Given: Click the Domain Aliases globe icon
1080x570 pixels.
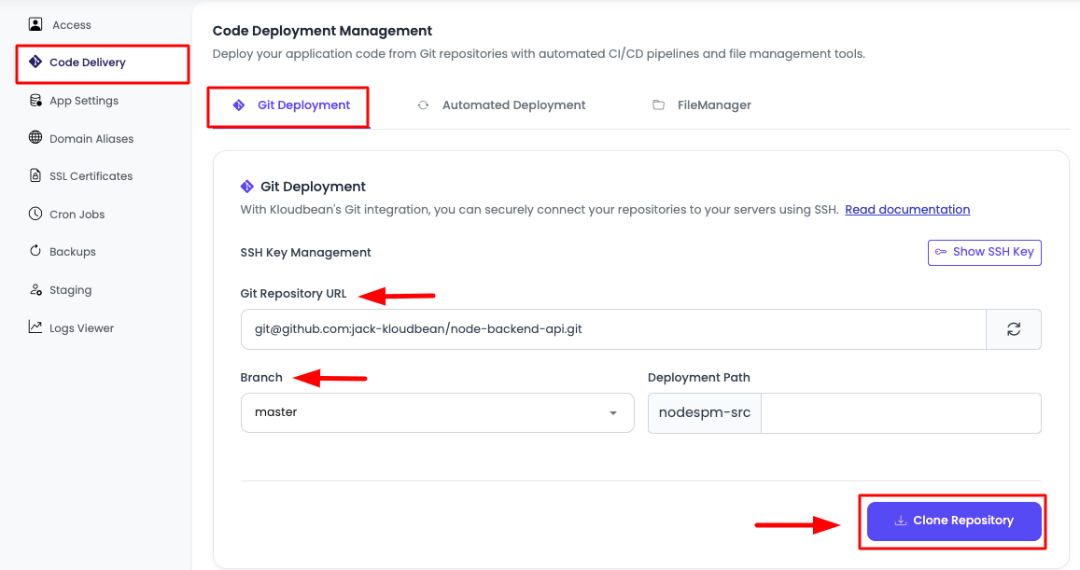Looking at the screenshot, I should [x=34, y=138].
